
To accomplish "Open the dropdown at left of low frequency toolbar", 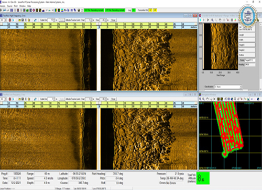I will [3, 99].
